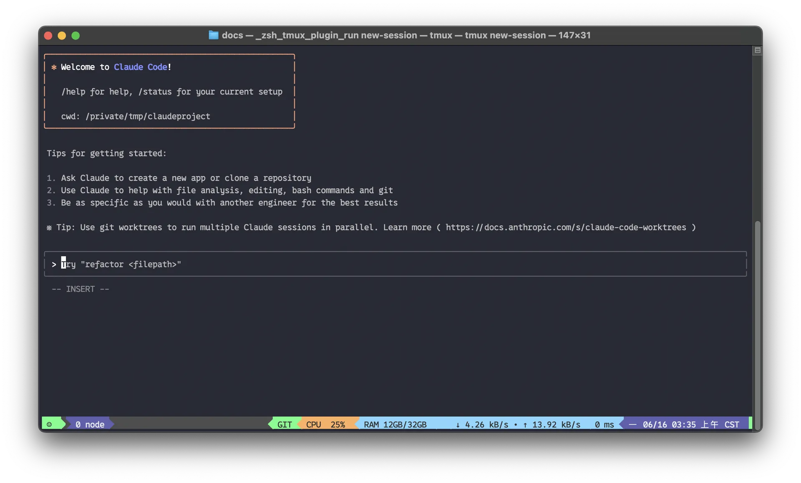This screenshot has width=801, height=483.
Task: Click the '-- INSERT --' mode indicator
Action: [81, 289]
